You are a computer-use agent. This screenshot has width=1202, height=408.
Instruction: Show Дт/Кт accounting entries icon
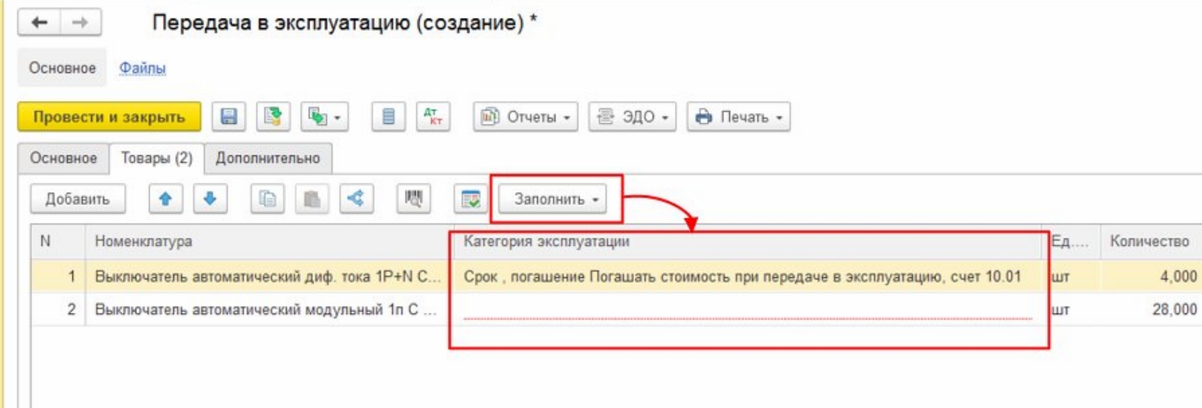(433, 117)
